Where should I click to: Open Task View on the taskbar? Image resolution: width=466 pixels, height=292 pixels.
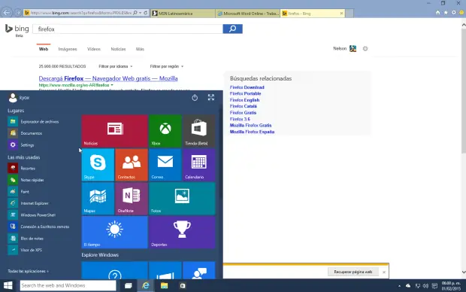(x=128, y=285)
